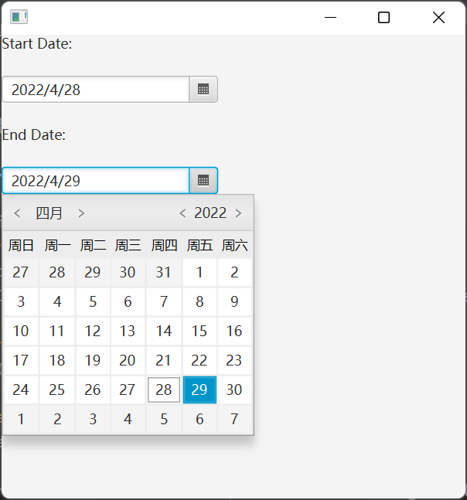This screenshot has height=500, width=467.
Task: Click the application icon in title bar
Action: point(19,17)
